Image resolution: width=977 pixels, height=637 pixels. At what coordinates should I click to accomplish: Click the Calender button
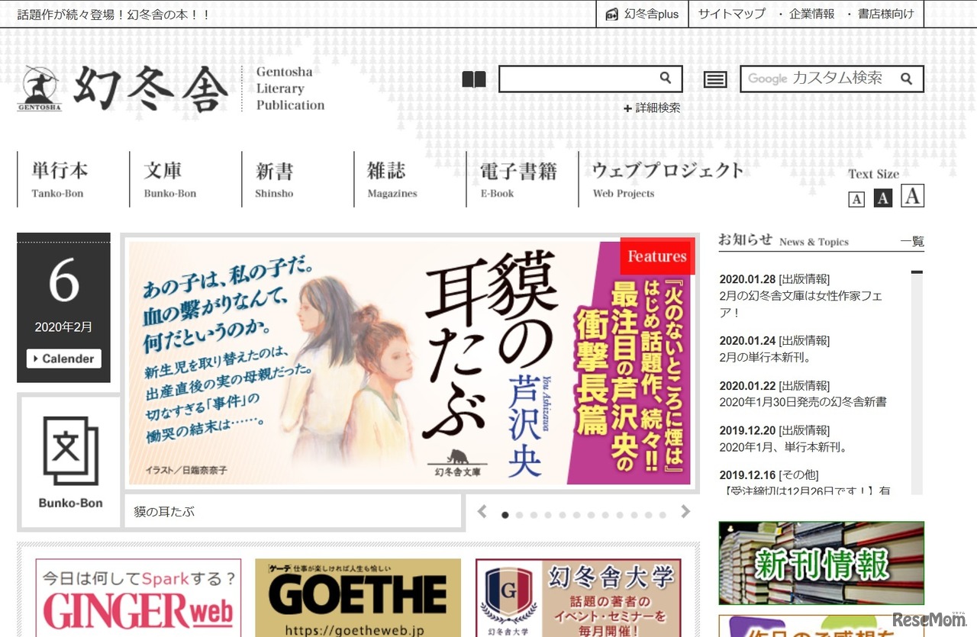pyautogui.click(x=64, y=359)
